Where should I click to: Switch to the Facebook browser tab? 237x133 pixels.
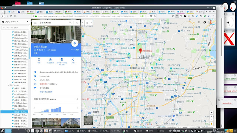pyautogui.click(x=21, y=11)
